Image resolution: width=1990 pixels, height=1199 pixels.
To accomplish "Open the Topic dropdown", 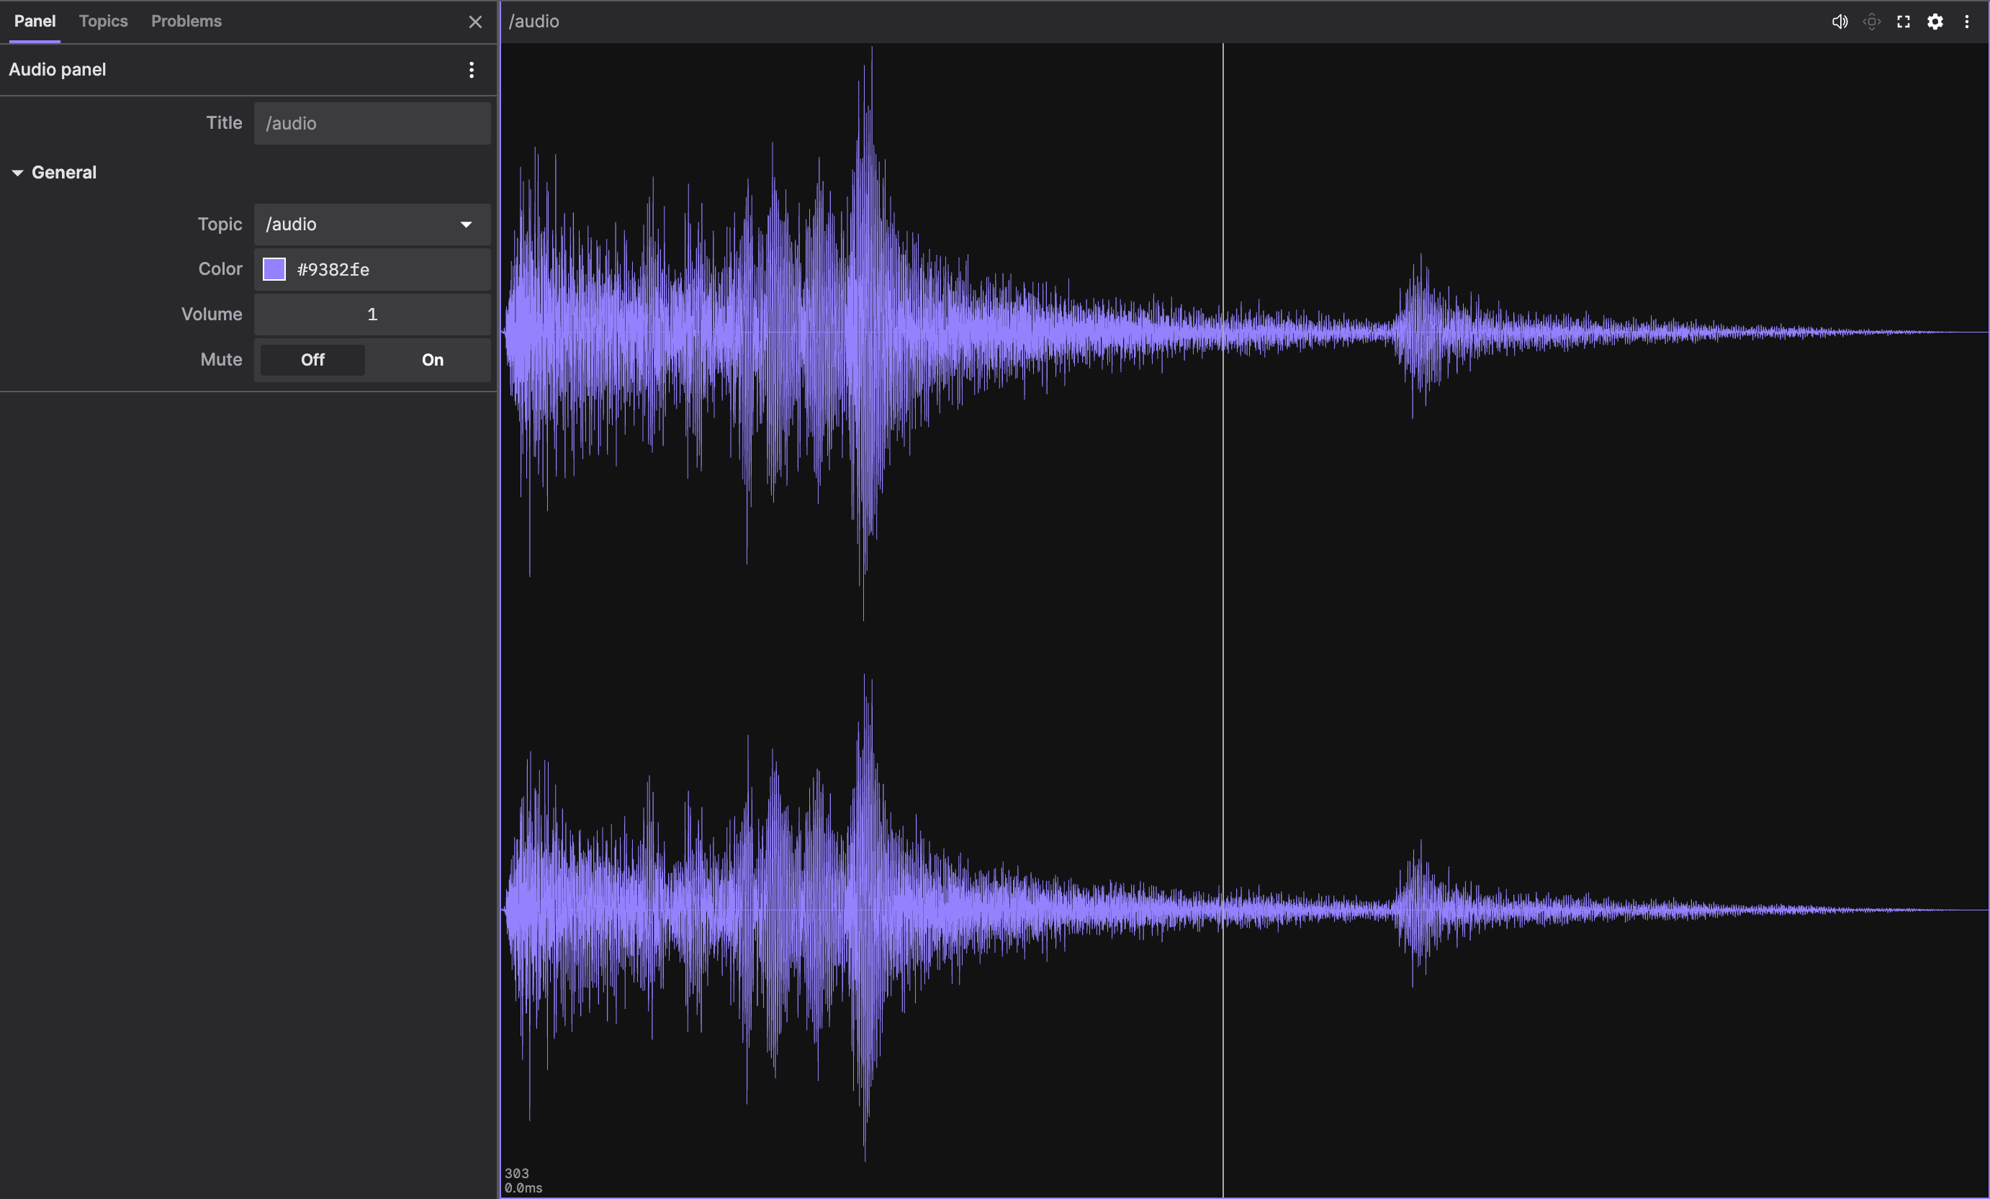I will 371,225.
